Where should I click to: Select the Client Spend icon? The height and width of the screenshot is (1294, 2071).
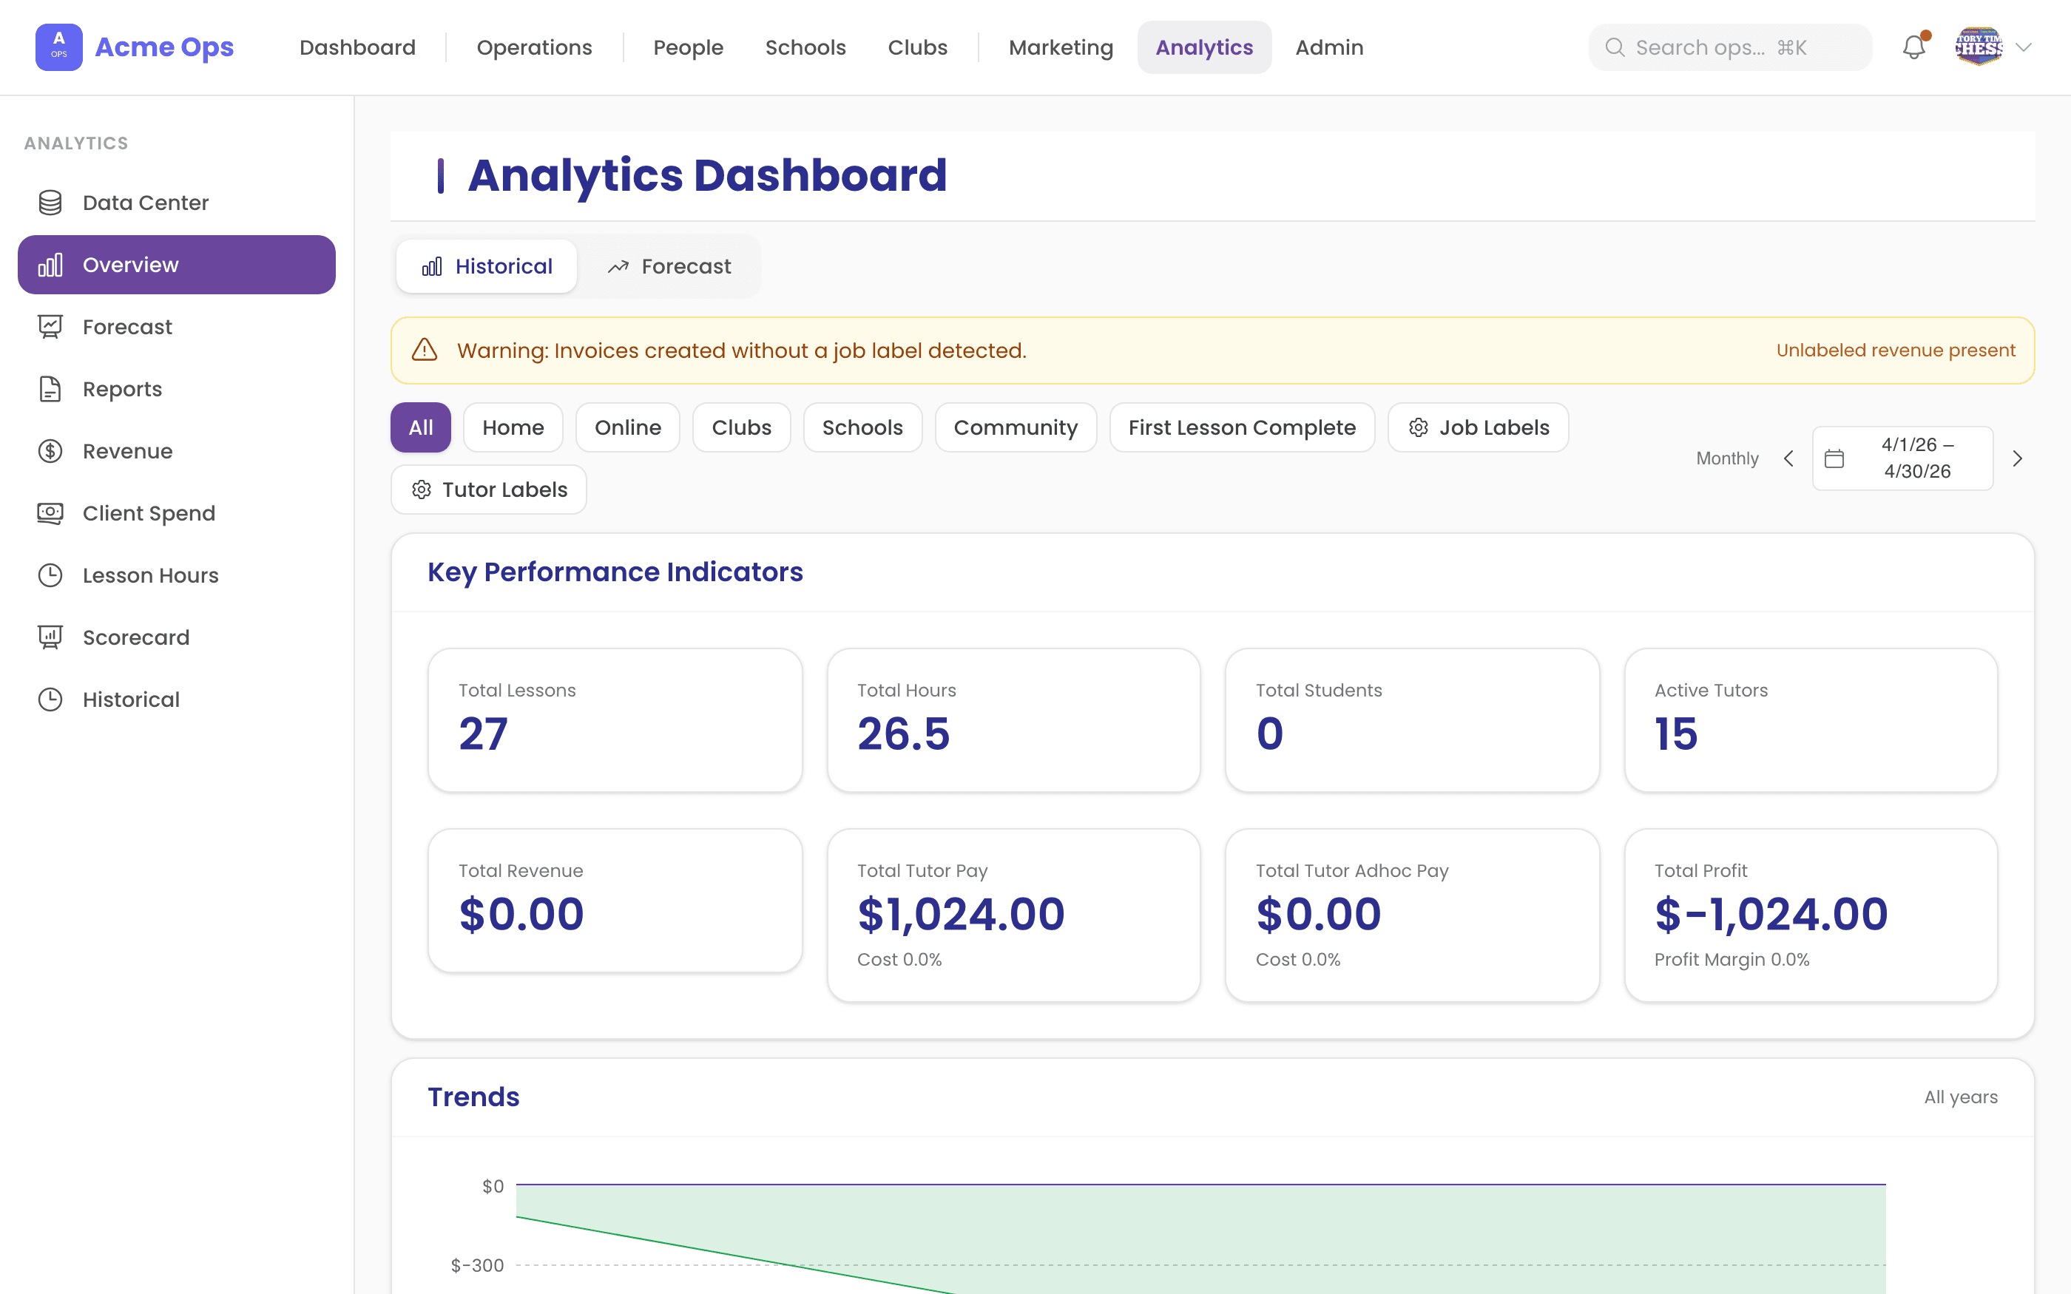(50, 512)
